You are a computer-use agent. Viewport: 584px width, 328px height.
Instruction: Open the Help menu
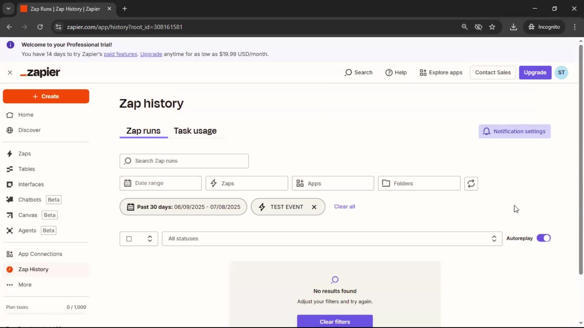click(x=396, y=73)
